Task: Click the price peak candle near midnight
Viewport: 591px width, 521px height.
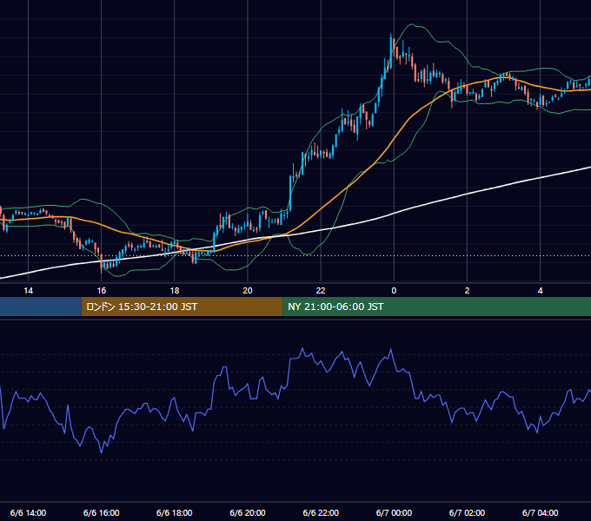Action: point(391,51)
